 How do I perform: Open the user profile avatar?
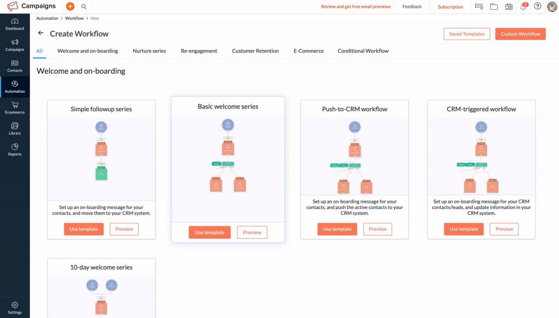pyautogui.click(x=552, y=7)
